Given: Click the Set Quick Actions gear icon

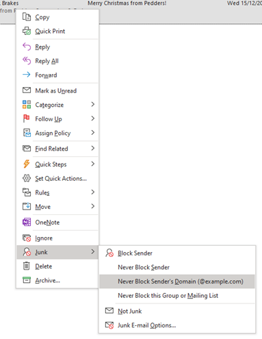Looking at the screenshot, I should [27, 178].
